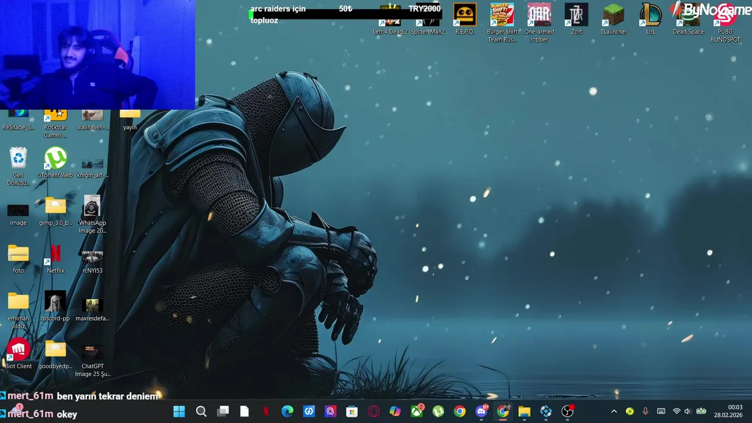Image resolution: width=752 pixels, height=423 pixels.
Task: Open battery status tray icon
Action: [701, 411]
